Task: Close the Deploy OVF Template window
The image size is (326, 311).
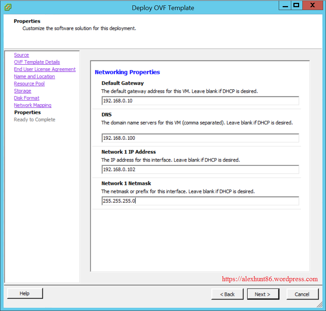Action: pyautogui.click(x=312, y=5)
